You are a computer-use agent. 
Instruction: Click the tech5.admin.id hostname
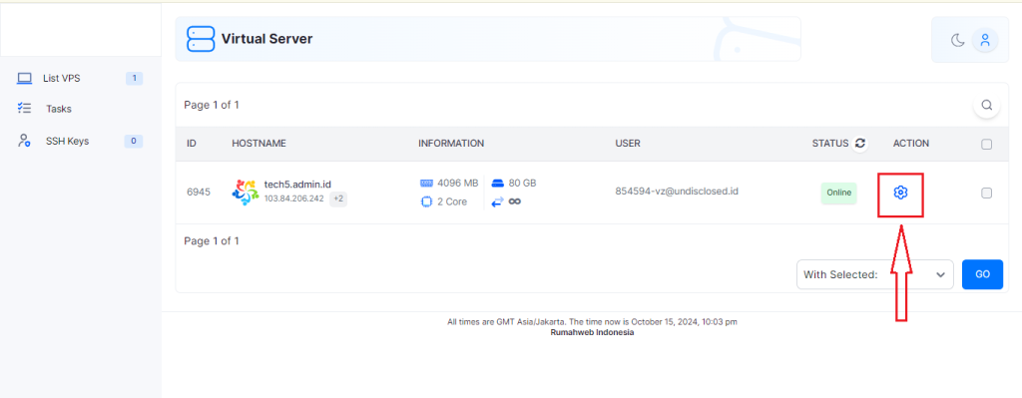pyautogui.click(x=297, y=185)
